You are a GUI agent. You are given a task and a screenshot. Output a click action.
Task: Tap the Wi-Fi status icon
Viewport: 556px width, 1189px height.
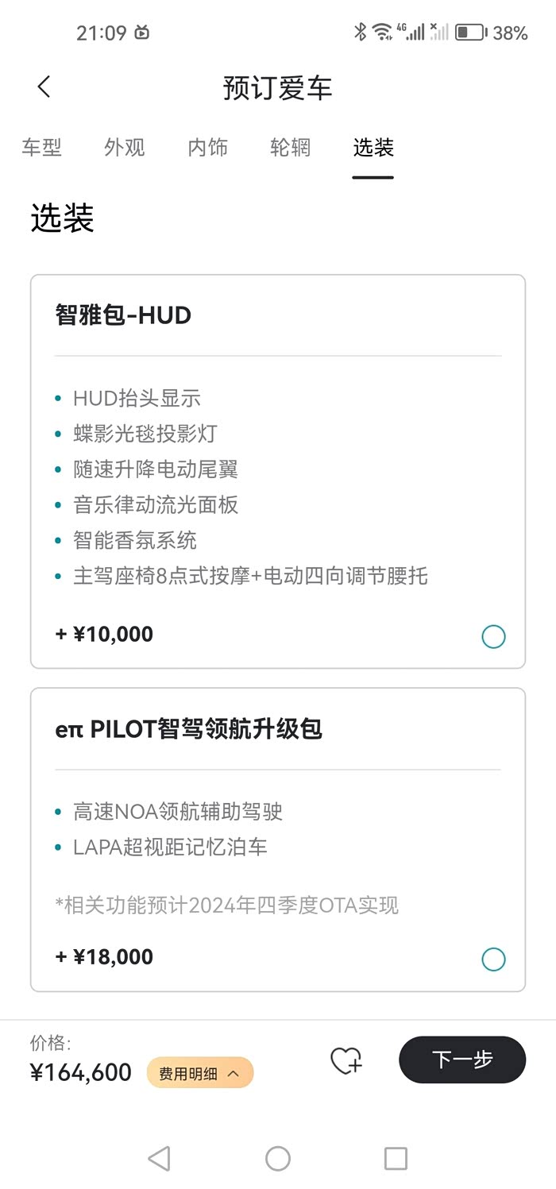pyautogui.click(x=383, y=32)
